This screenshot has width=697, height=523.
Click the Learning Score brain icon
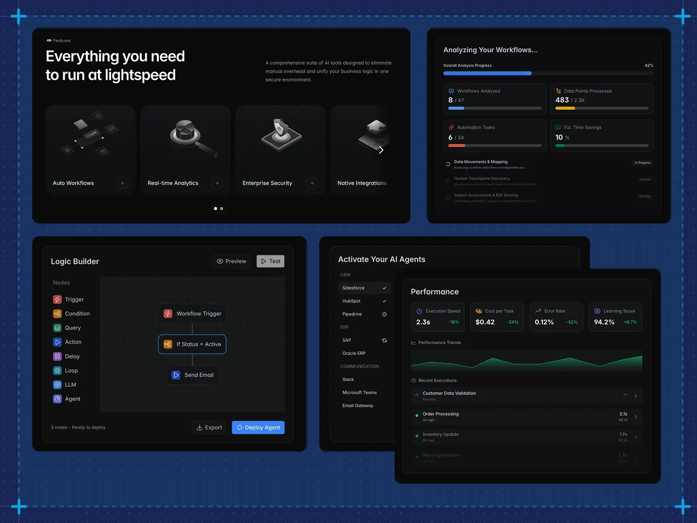[597, 311]
